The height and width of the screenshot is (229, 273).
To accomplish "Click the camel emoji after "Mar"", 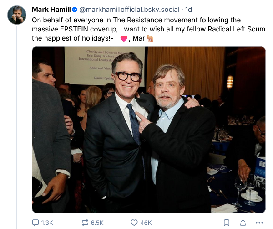I will coord(150,38).
